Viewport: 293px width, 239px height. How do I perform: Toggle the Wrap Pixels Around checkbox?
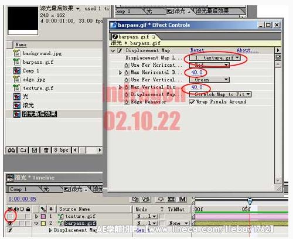[192, 102]
